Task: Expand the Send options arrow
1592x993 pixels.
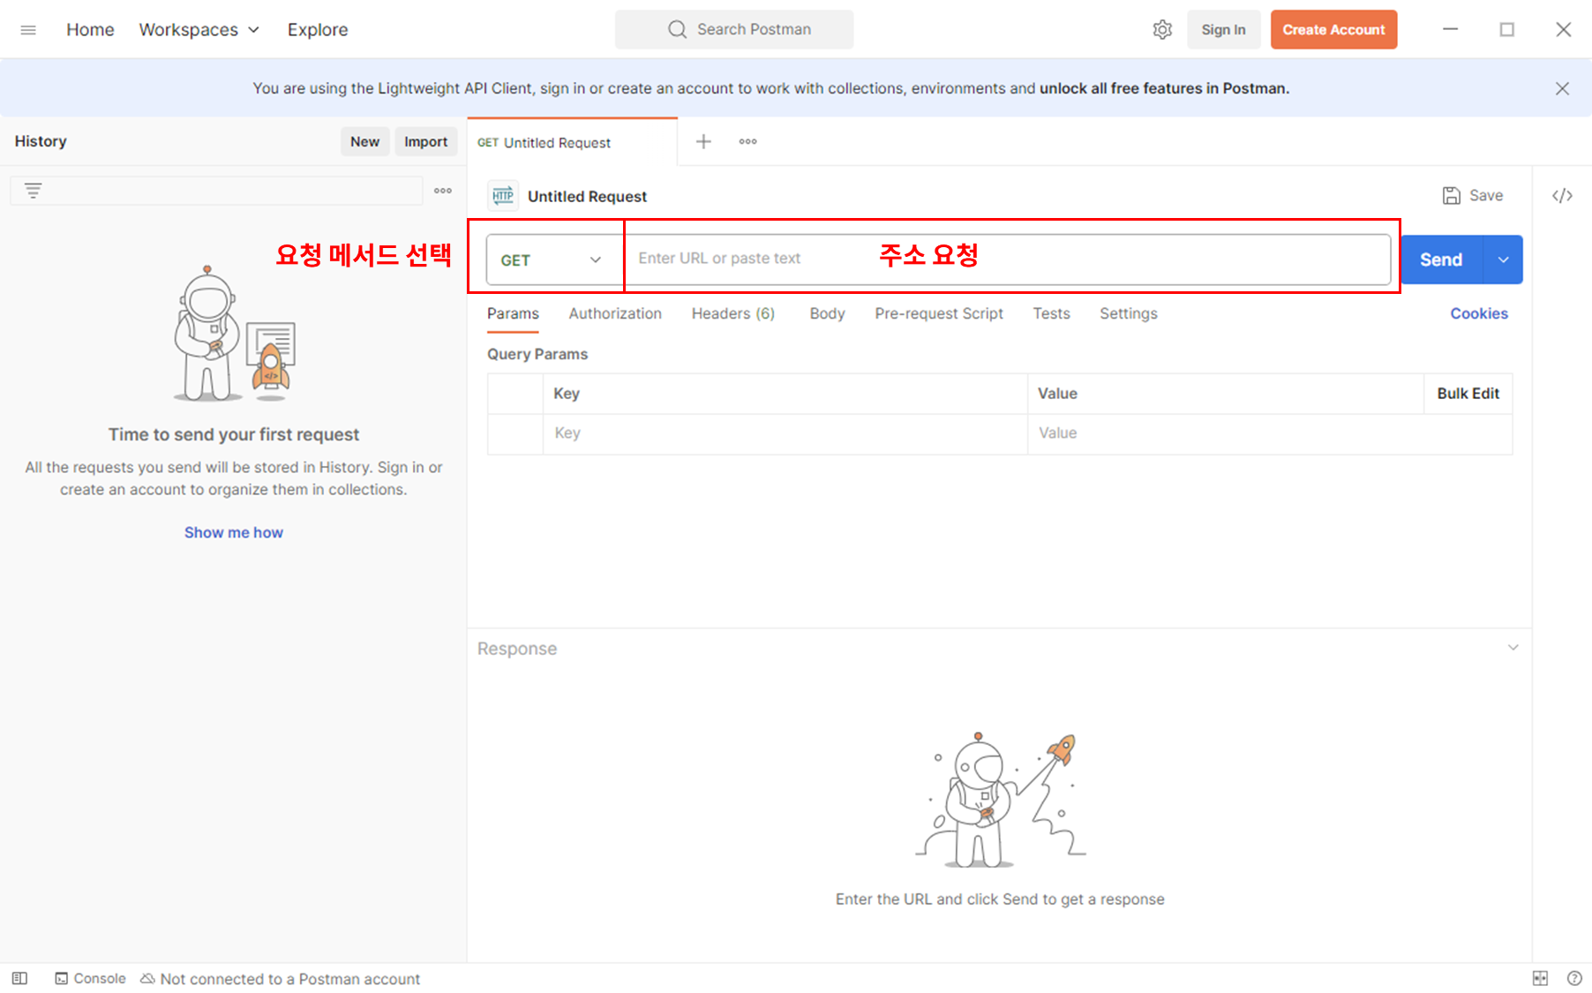Action: point(1504,260)
